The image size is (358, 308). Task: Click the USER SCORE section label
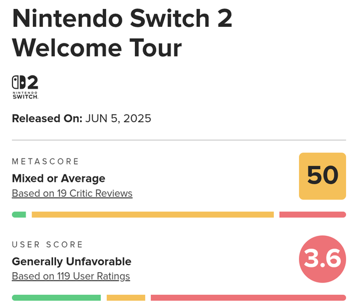point(48,244)
